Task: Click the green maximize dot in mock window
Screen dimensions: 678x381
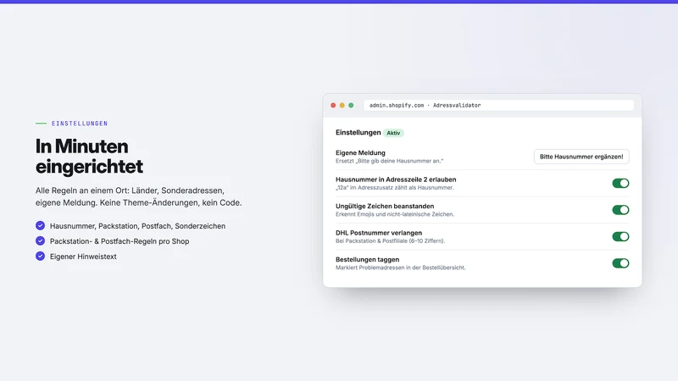Action: coord(351,105)
